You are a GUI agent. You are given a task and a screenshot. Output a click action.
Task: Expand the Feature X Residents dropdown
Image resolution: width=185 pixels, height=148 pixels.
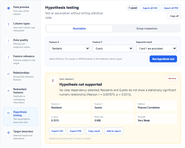tap(69, 48)
